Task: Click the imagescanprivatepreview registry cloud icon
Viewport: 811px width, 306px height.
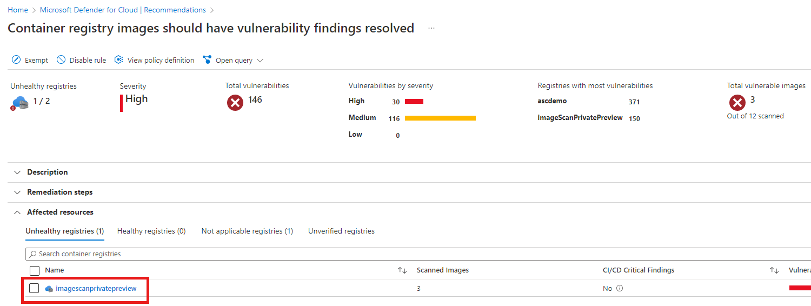Action: tap(49, 289)
